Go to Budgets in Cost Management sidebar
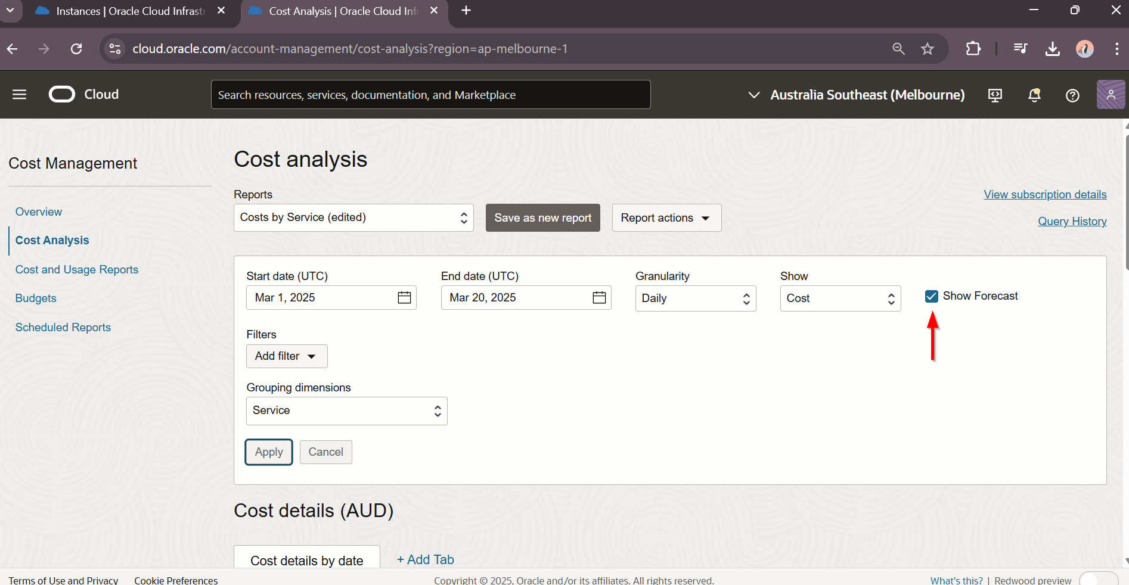This screenshot has width=1129, height=585. (x=36, y=298)
